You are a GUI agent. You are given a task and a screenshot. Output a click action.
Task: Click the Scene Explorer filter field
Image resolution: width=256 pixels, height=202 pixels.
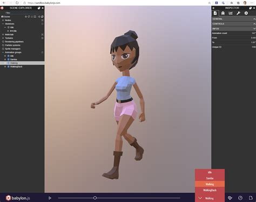(x=22, y=13)
